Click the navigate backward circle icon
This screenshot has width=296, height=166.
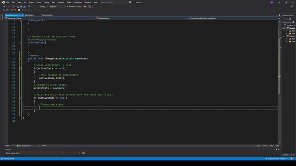click(x=4, y=6)
